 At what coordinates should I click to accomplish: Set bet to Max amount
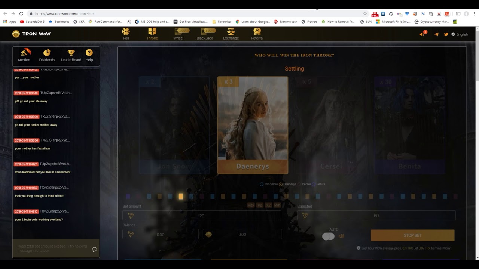[251, 205]
